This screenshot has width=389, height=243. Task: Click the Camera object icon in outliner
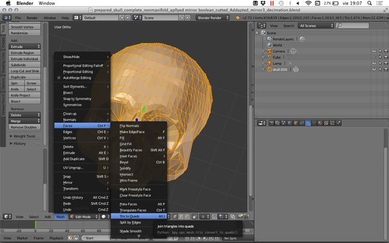coord(269,51)
